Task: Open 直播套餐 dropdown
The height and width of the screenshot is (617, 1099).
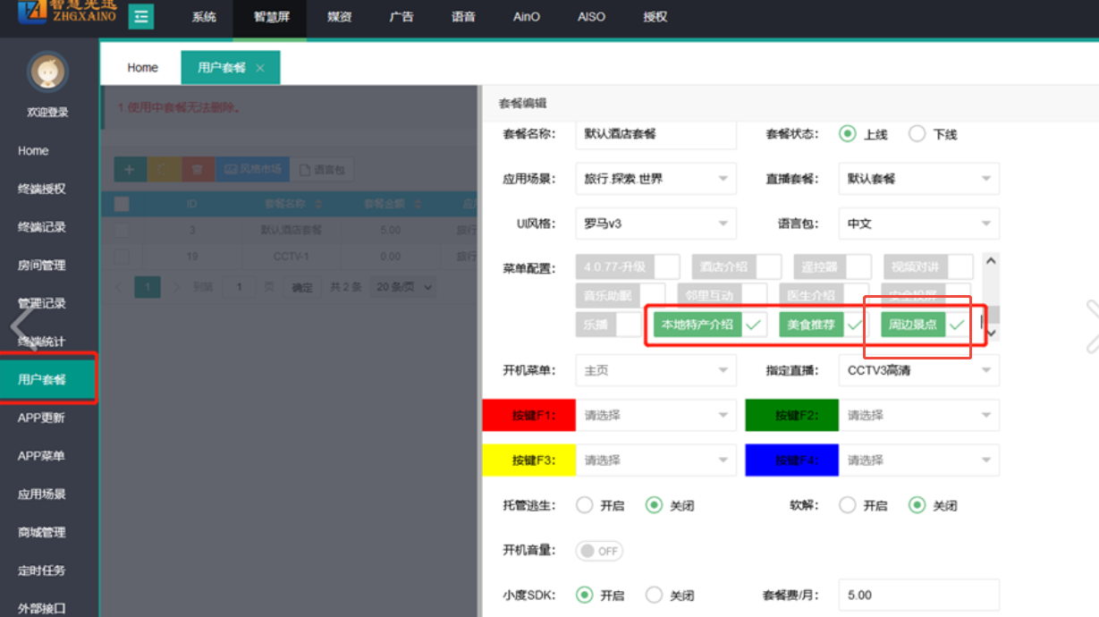Action: 919,179
